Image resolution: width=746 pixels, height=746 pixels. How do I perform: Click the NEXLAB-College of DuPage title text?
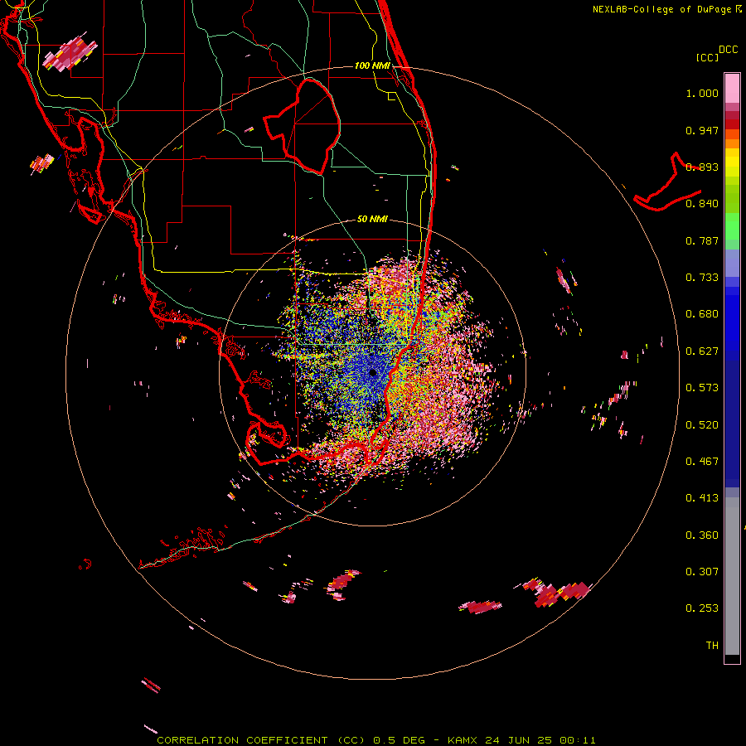[661, 9]
